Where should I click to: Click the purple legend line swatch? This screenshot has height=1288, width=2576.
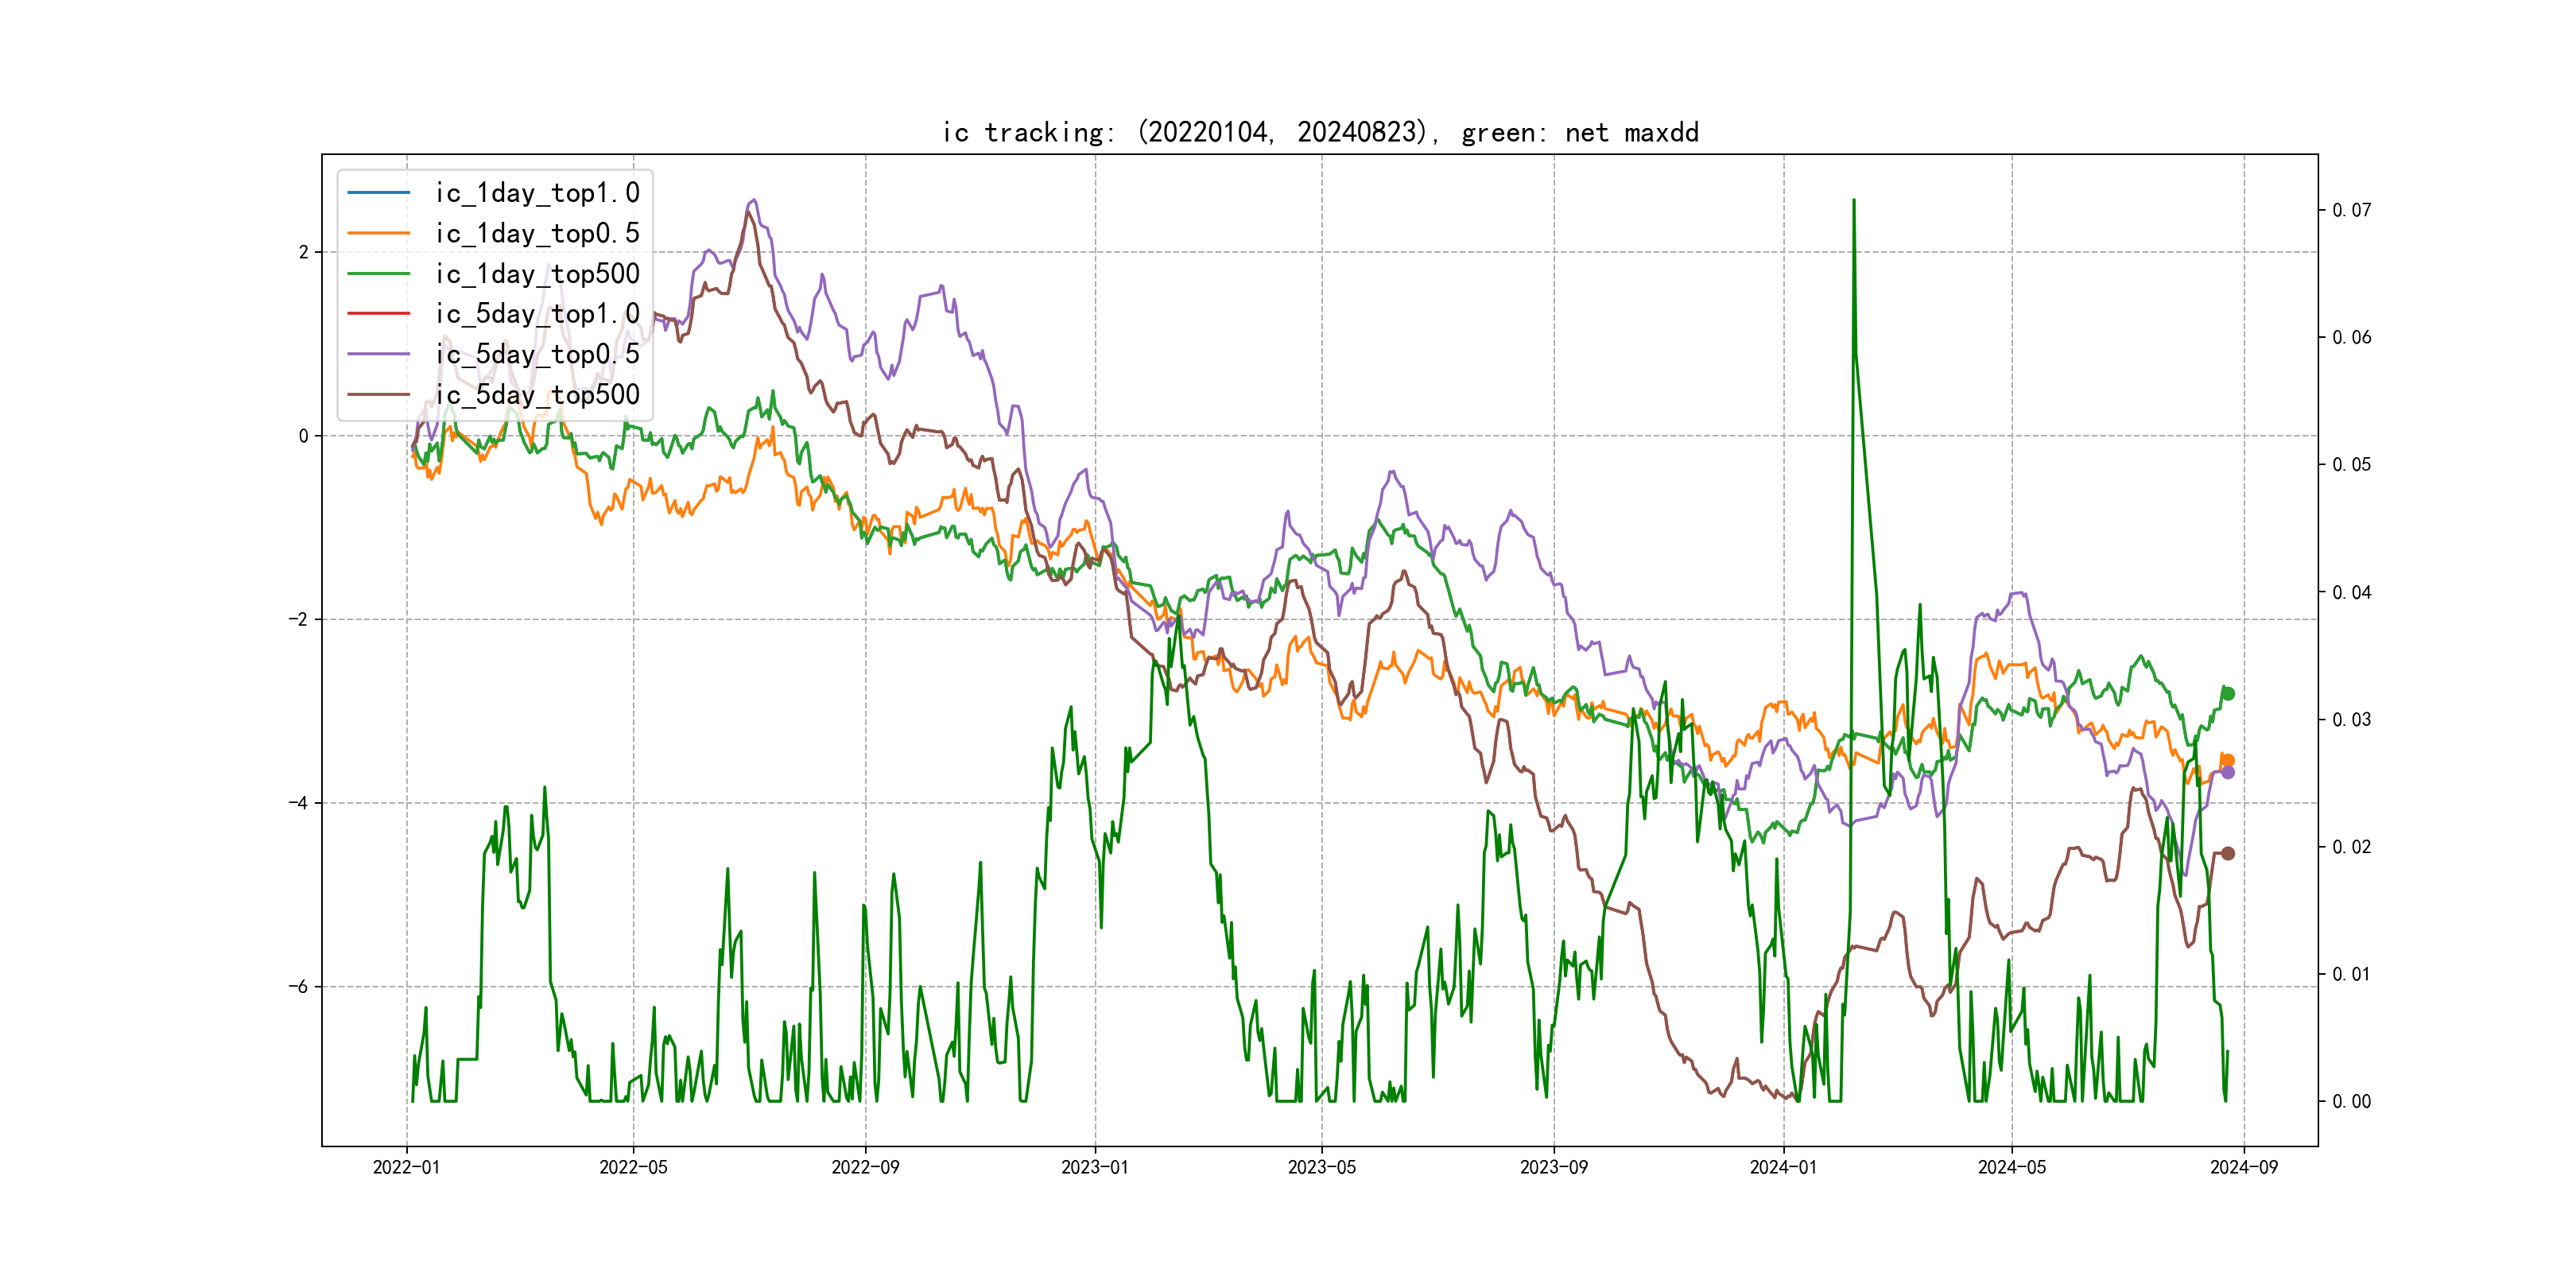[x=378, y=354]
